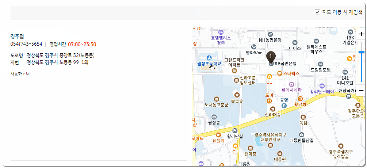Screen dimensions: 367x168
Task: Click the 월성초등학교 school icon
Action: click(209, 58)
